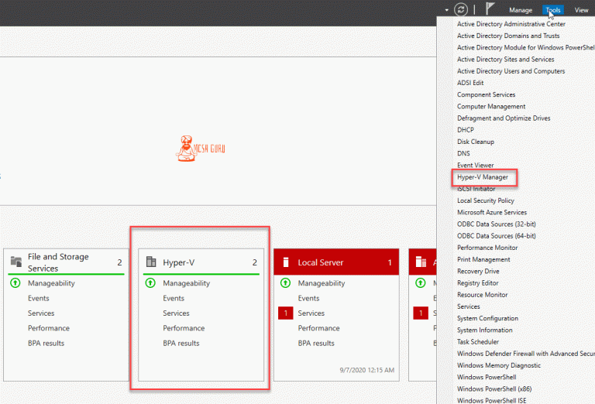
Task: Open Task Scheduler
Action: (478, 341)
